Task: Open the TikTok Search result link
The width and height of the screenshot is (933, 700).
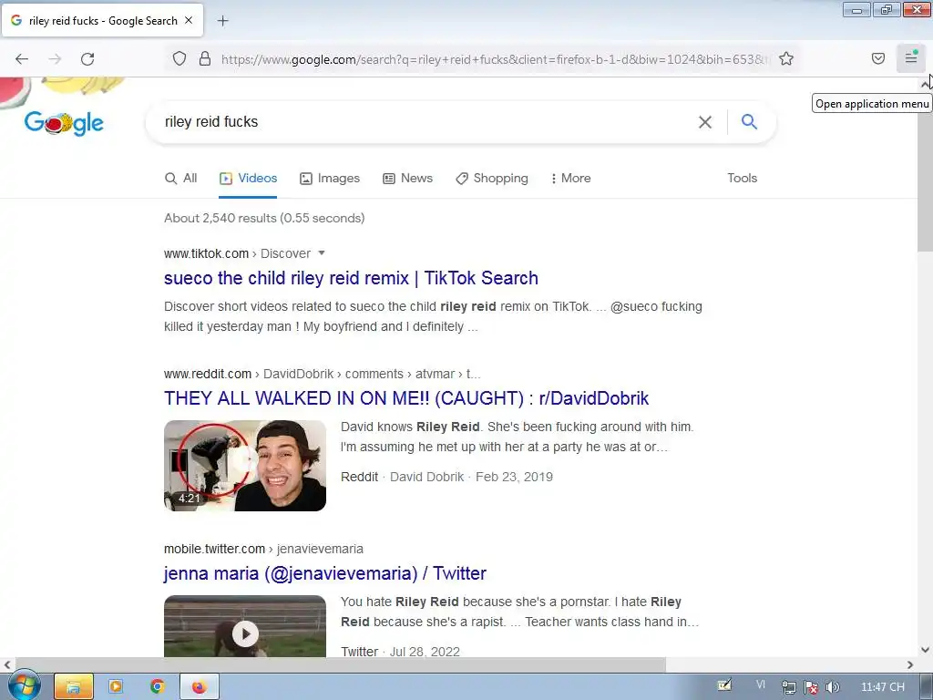Action: tap(351, 278)
